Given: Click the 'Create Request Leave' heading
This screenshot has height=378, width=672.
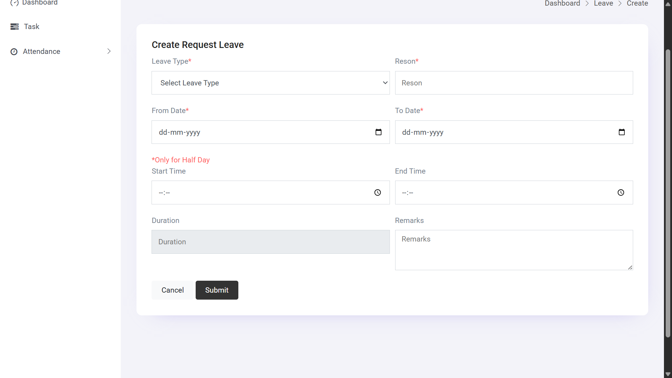Looking at the screenshot, I should tap(198, 45).
